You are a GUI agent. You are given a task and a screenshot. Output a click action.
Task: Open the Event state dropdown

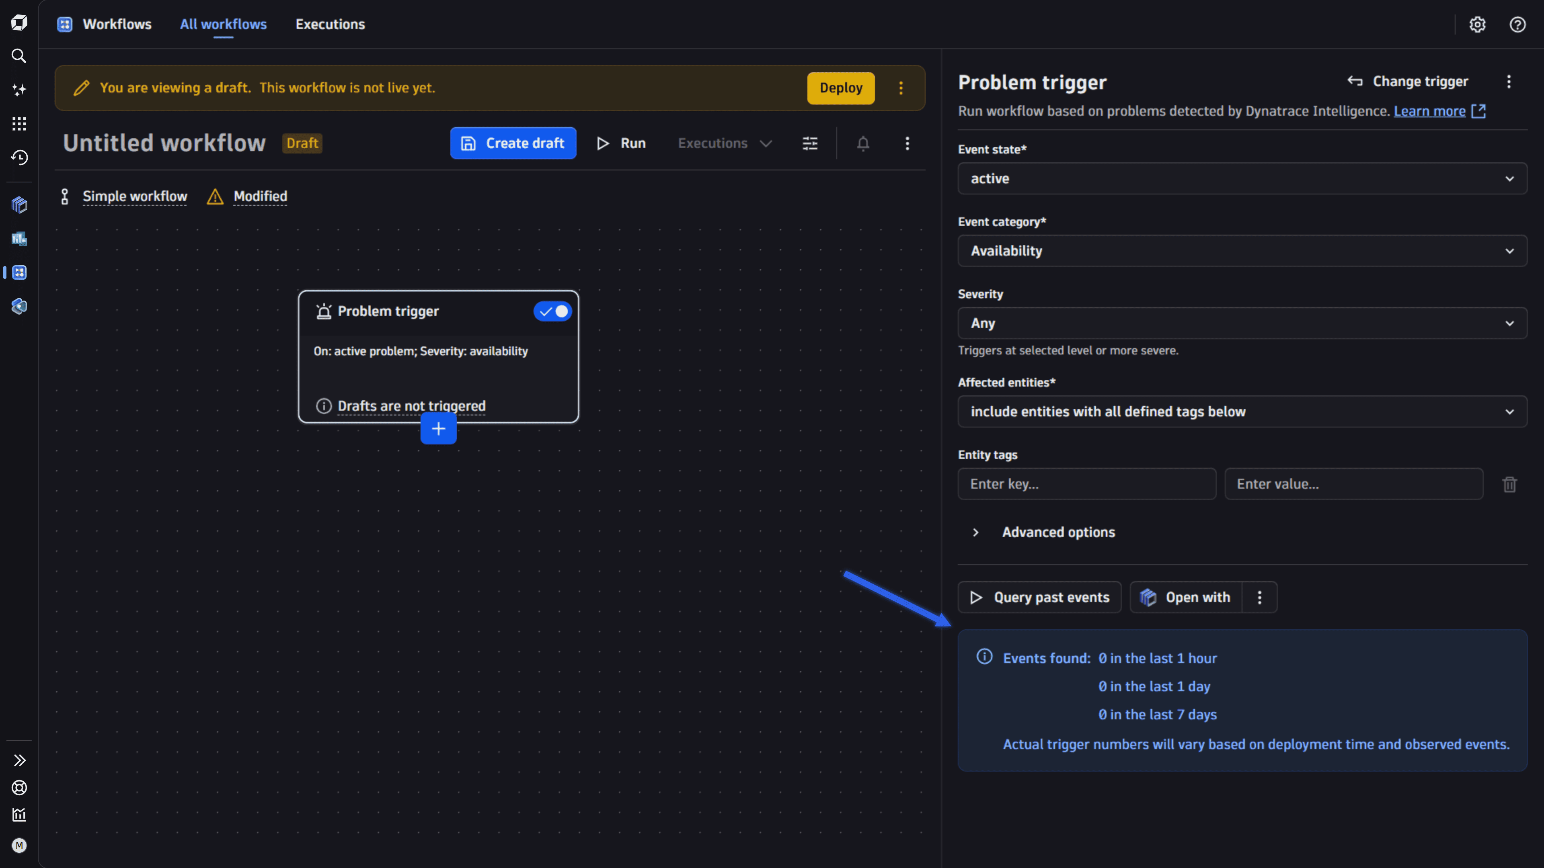[x=1242, y=178]
